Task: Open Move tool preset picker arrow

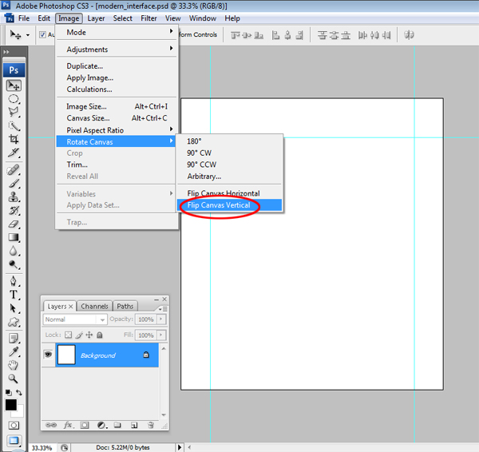Action: click(x=28, y=35)
